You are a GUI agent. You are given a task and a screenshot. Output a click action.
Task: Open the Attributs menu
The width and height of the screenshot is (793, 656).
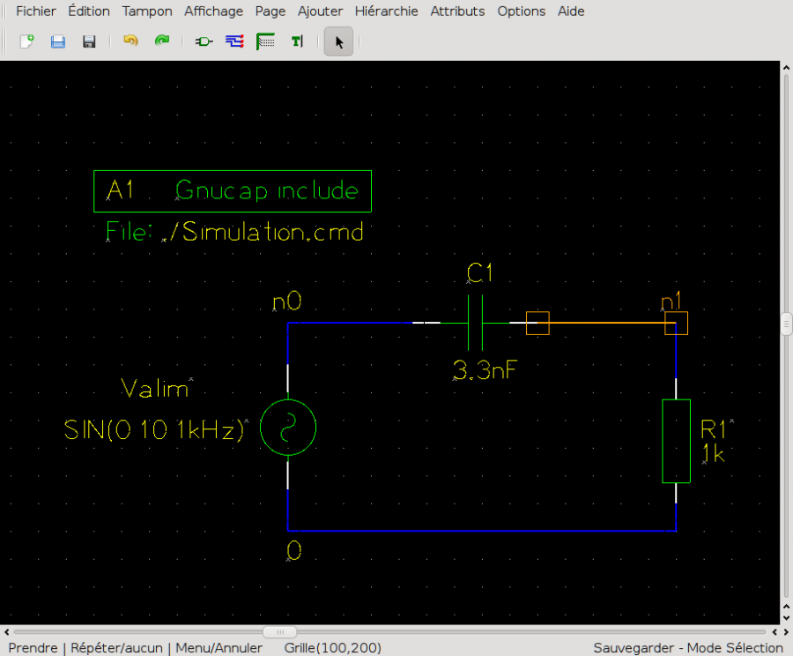point(457,11)
